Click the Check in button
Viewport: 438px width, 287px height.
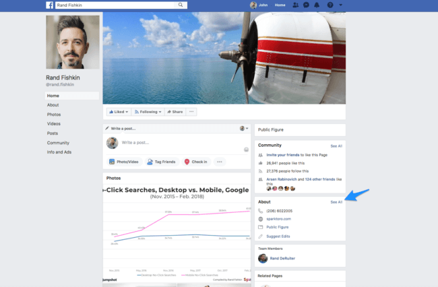[x=196, y=162]
